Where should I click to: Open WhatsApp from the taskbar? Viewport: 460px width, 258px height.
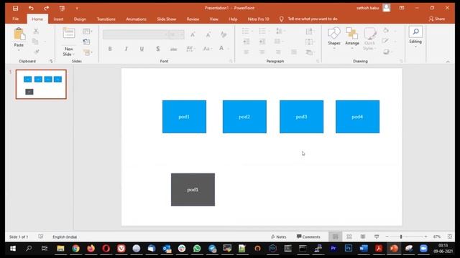coord(197,249)
